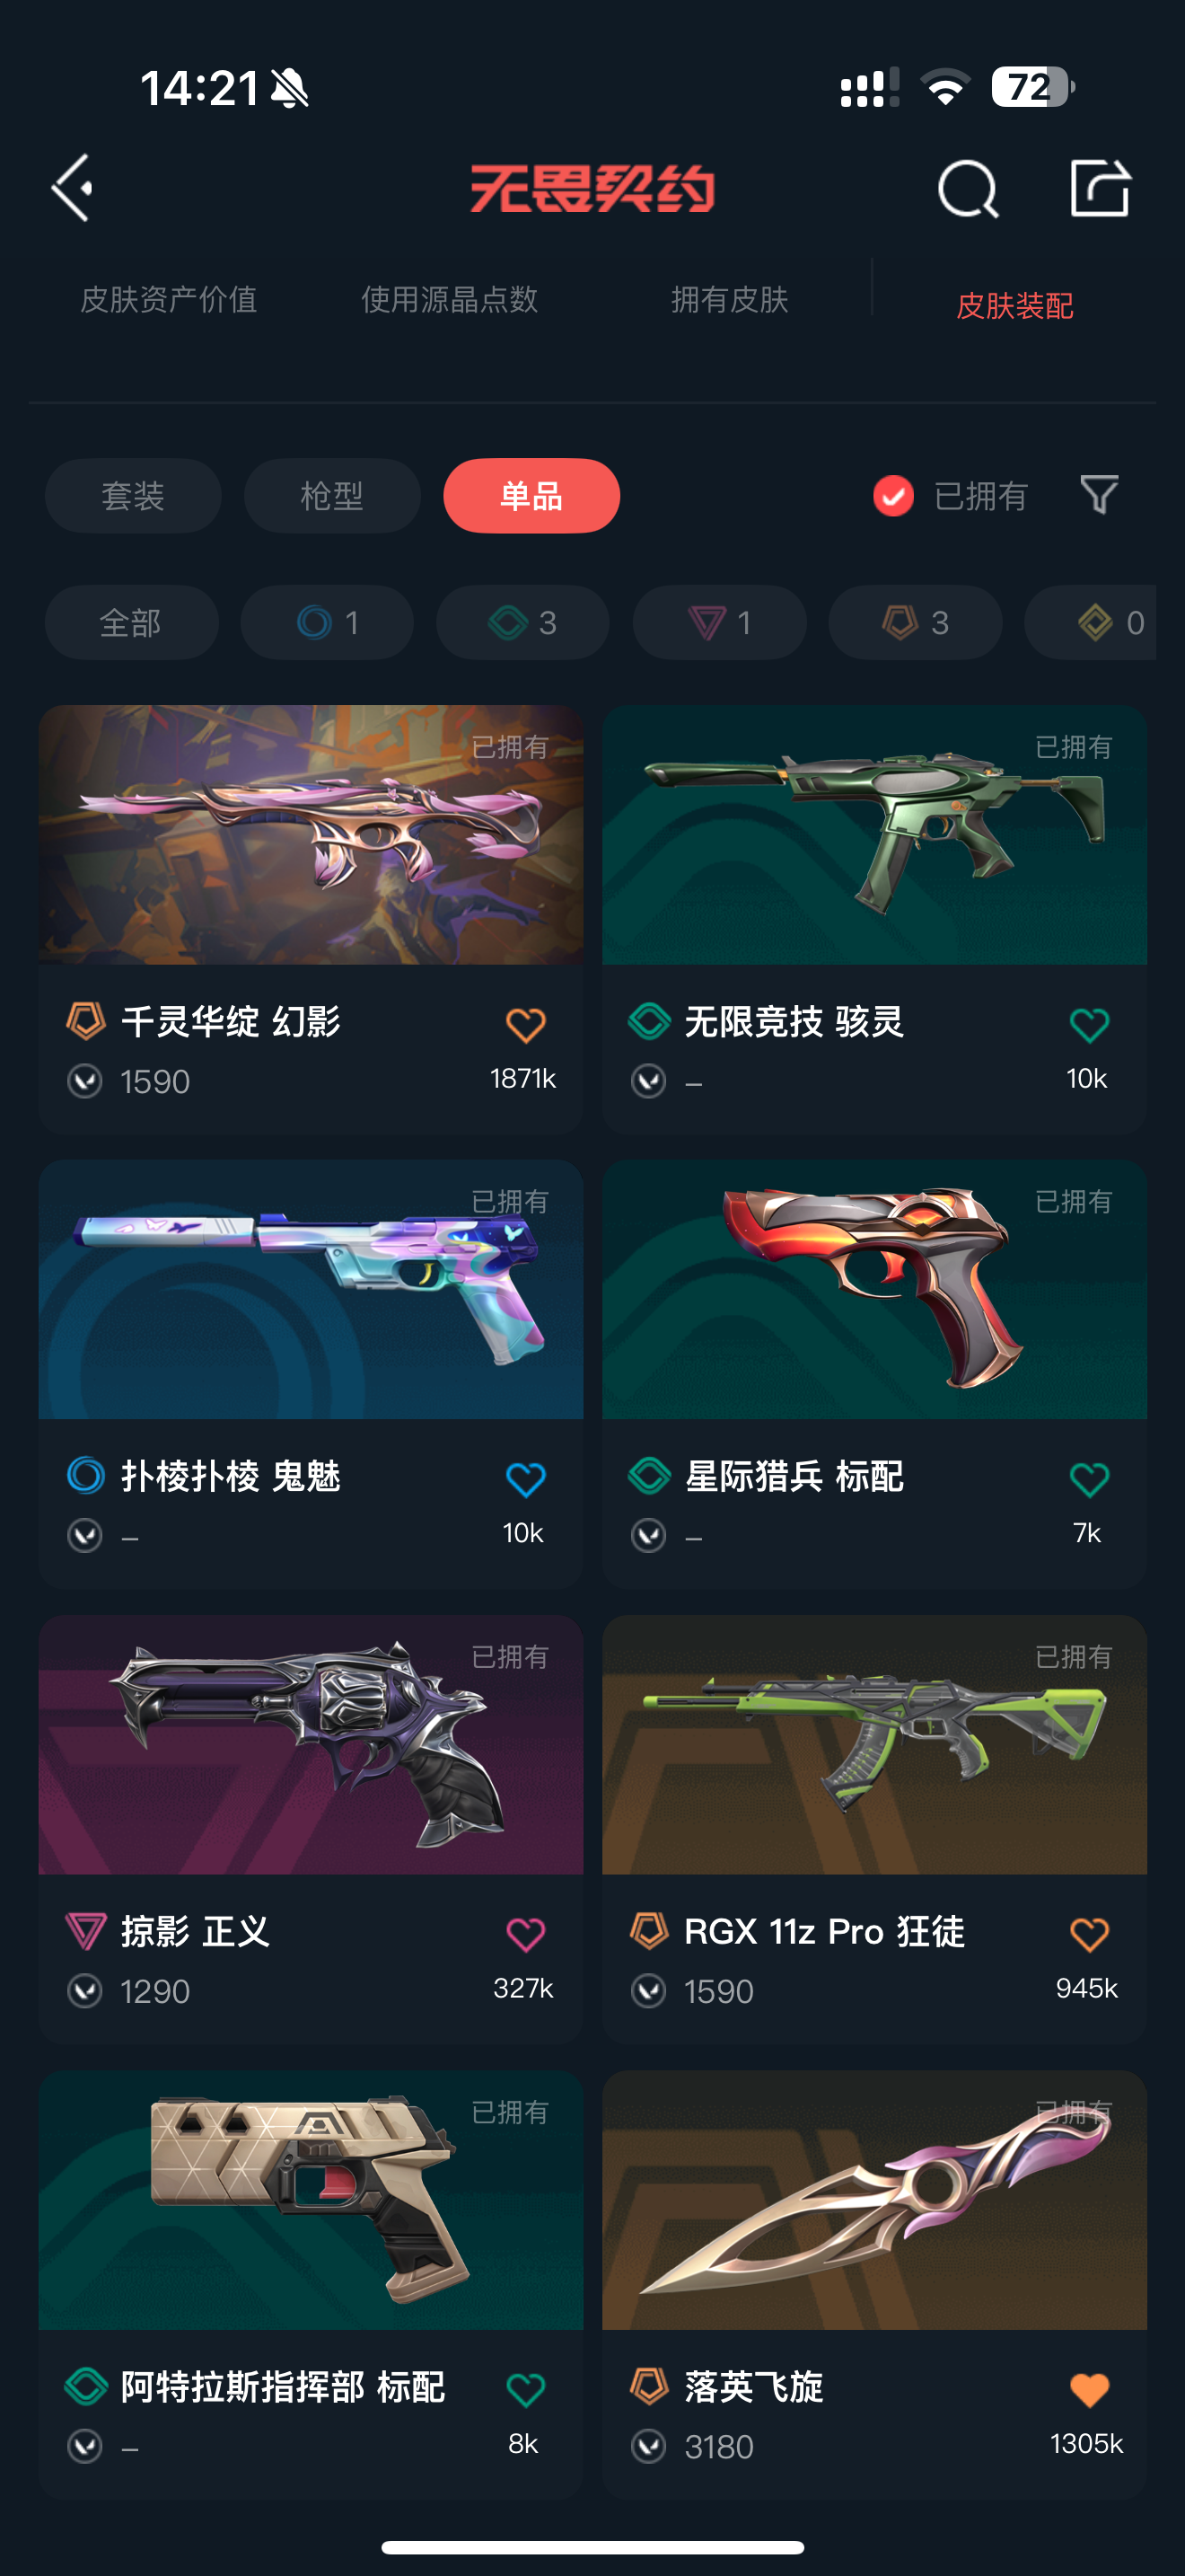Open the funnel filter icon
This screenshot has height=2576, width=1185.
tap(1099, 495)
